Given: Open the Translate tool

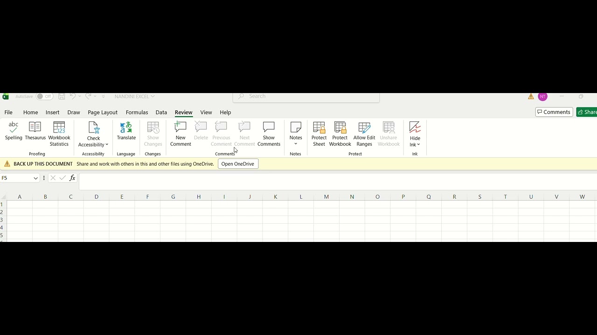Looking at the screenshot, I should [126, 131].
